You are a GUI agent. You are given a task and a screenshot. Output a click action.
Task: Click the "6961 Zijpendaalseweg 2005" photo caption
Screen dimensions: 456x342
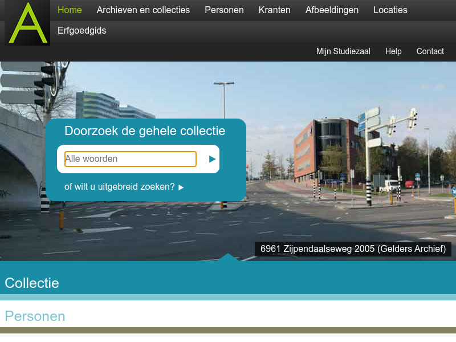coord(353,249)
